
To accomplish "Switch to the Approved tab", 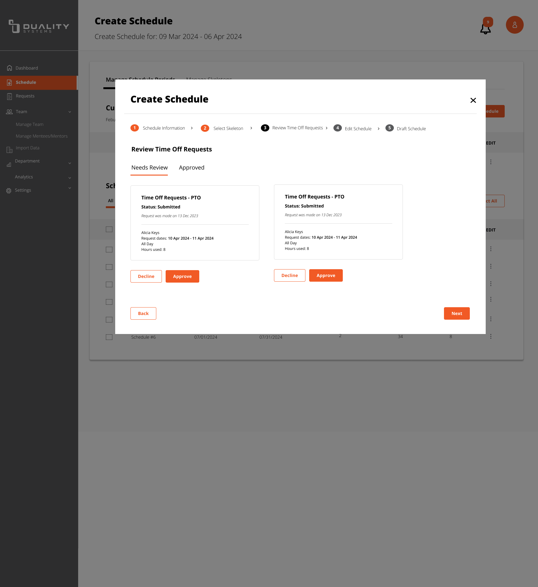I will coord(192,168).
